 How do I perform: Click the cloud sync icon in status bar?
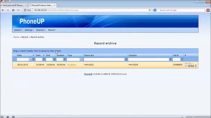[8, 117]
